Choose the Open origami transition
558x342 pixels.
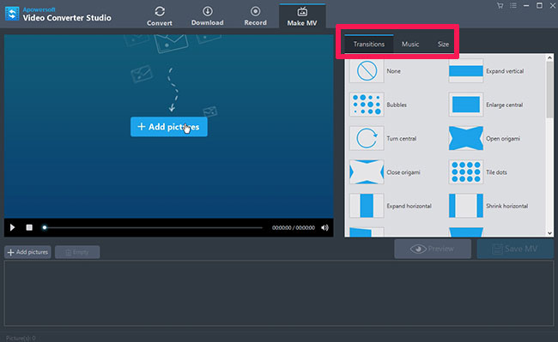[466, 138]
